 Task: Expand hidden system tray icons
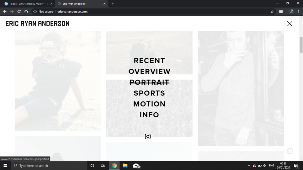(249, 166)
